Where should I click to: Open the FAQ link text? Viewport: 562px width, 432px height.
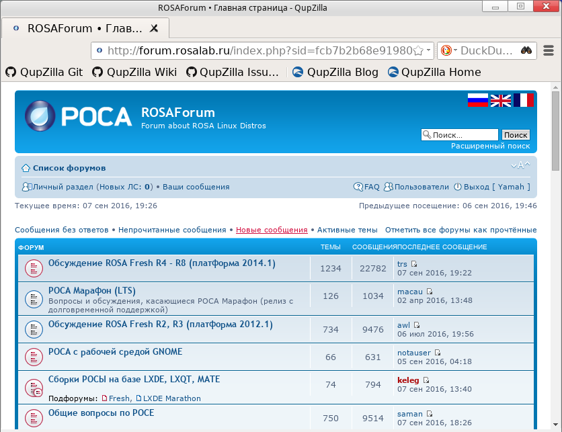372,187
